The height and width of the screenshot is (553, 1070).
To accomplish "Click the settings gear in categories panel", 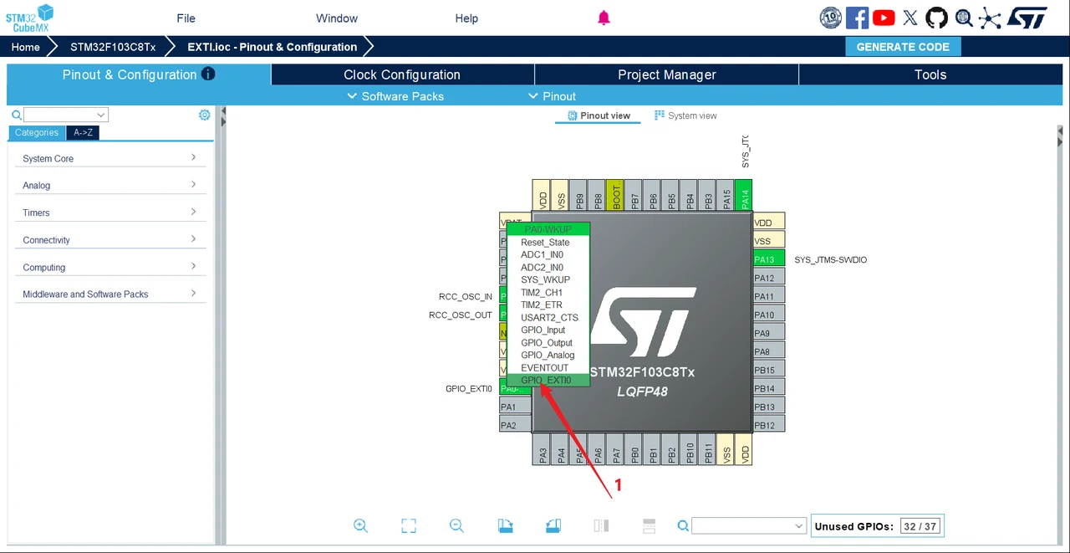I will [x=205, y=115].
